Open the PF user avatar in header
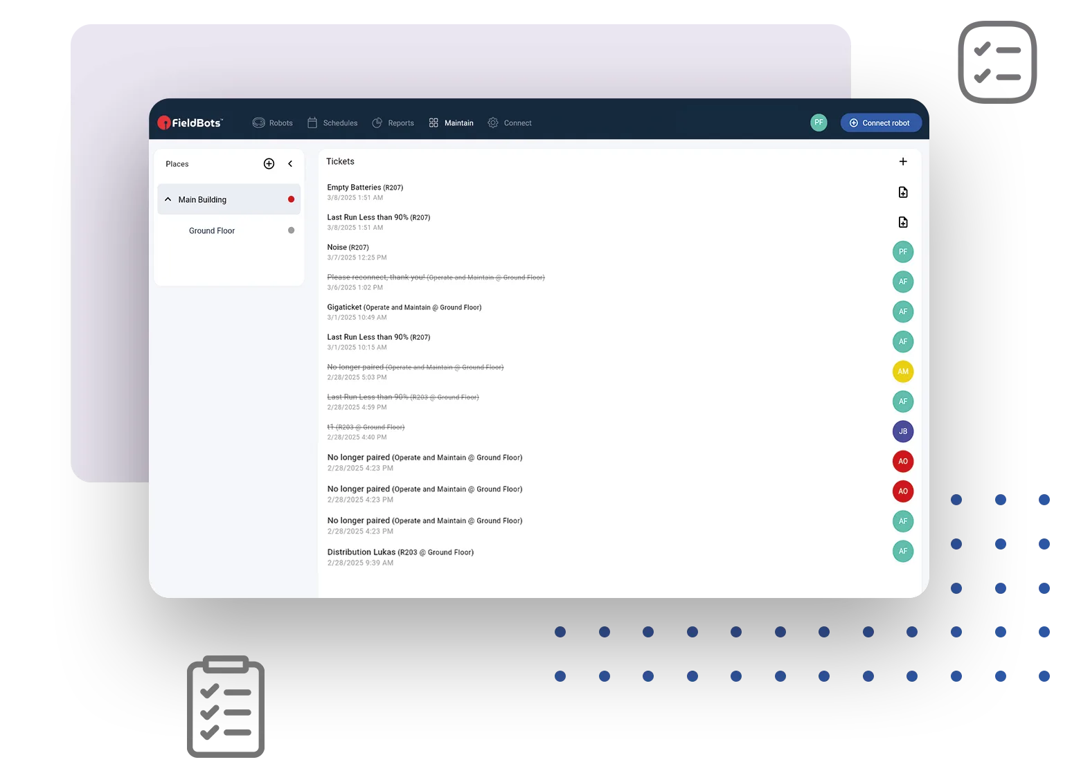This screenshot has height=762, width=1081. [x=819, y=123]
